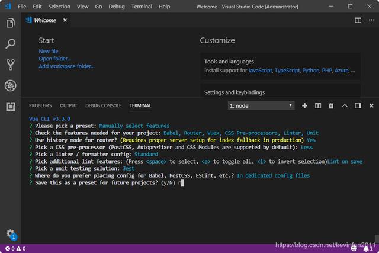Open the Search view in activity bar
Viewport: 379px width, 253px height.
coord(11,44)
